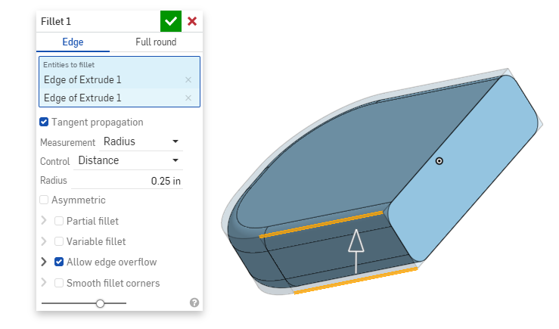
Task: Open the Measurement Radius dropdown
Action: tap(141, 141)
